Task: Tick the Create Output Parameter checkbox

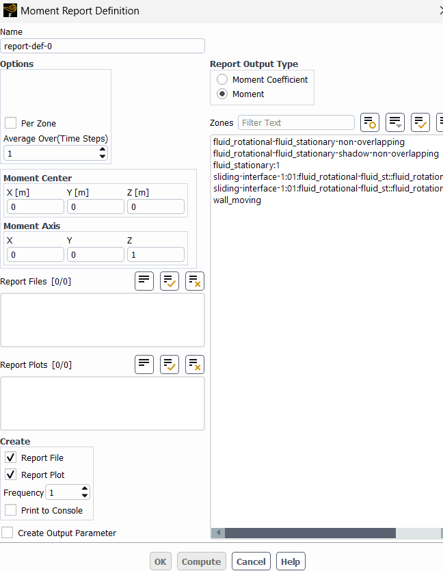Action: tap(8, 533)
